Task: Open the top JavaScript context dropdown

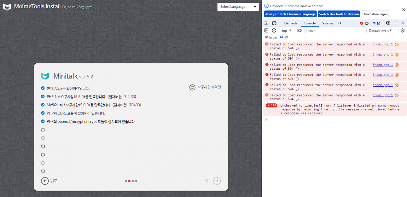Action: coord(287,31)
